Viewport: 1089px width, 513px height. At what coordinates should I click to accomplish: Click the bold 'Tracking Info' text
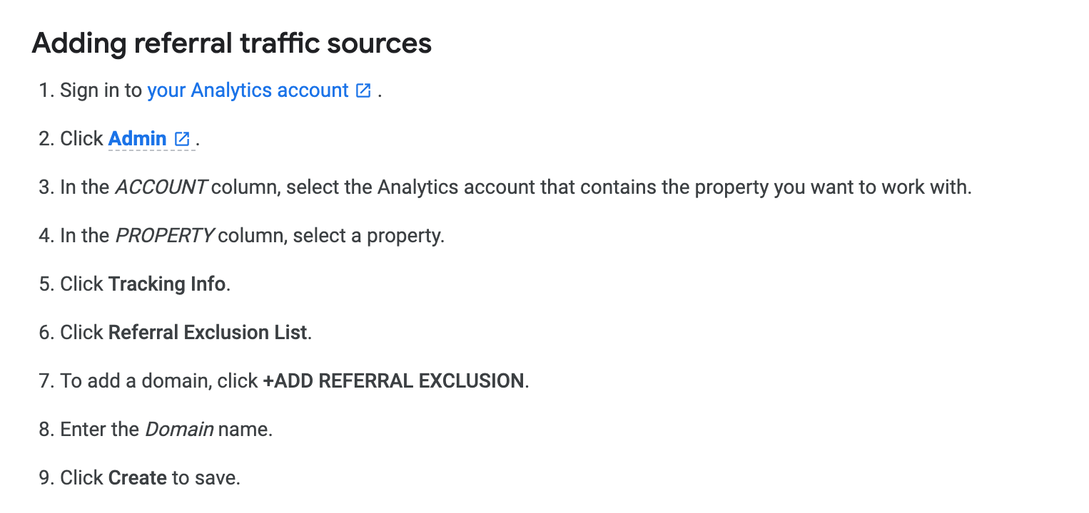click(167, 284)
